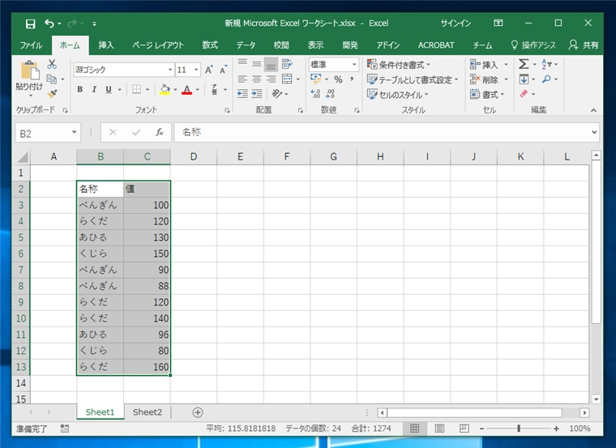Select column D header
Image resolution: width=616 pixels, height=448 pixels.
(194, 156)
